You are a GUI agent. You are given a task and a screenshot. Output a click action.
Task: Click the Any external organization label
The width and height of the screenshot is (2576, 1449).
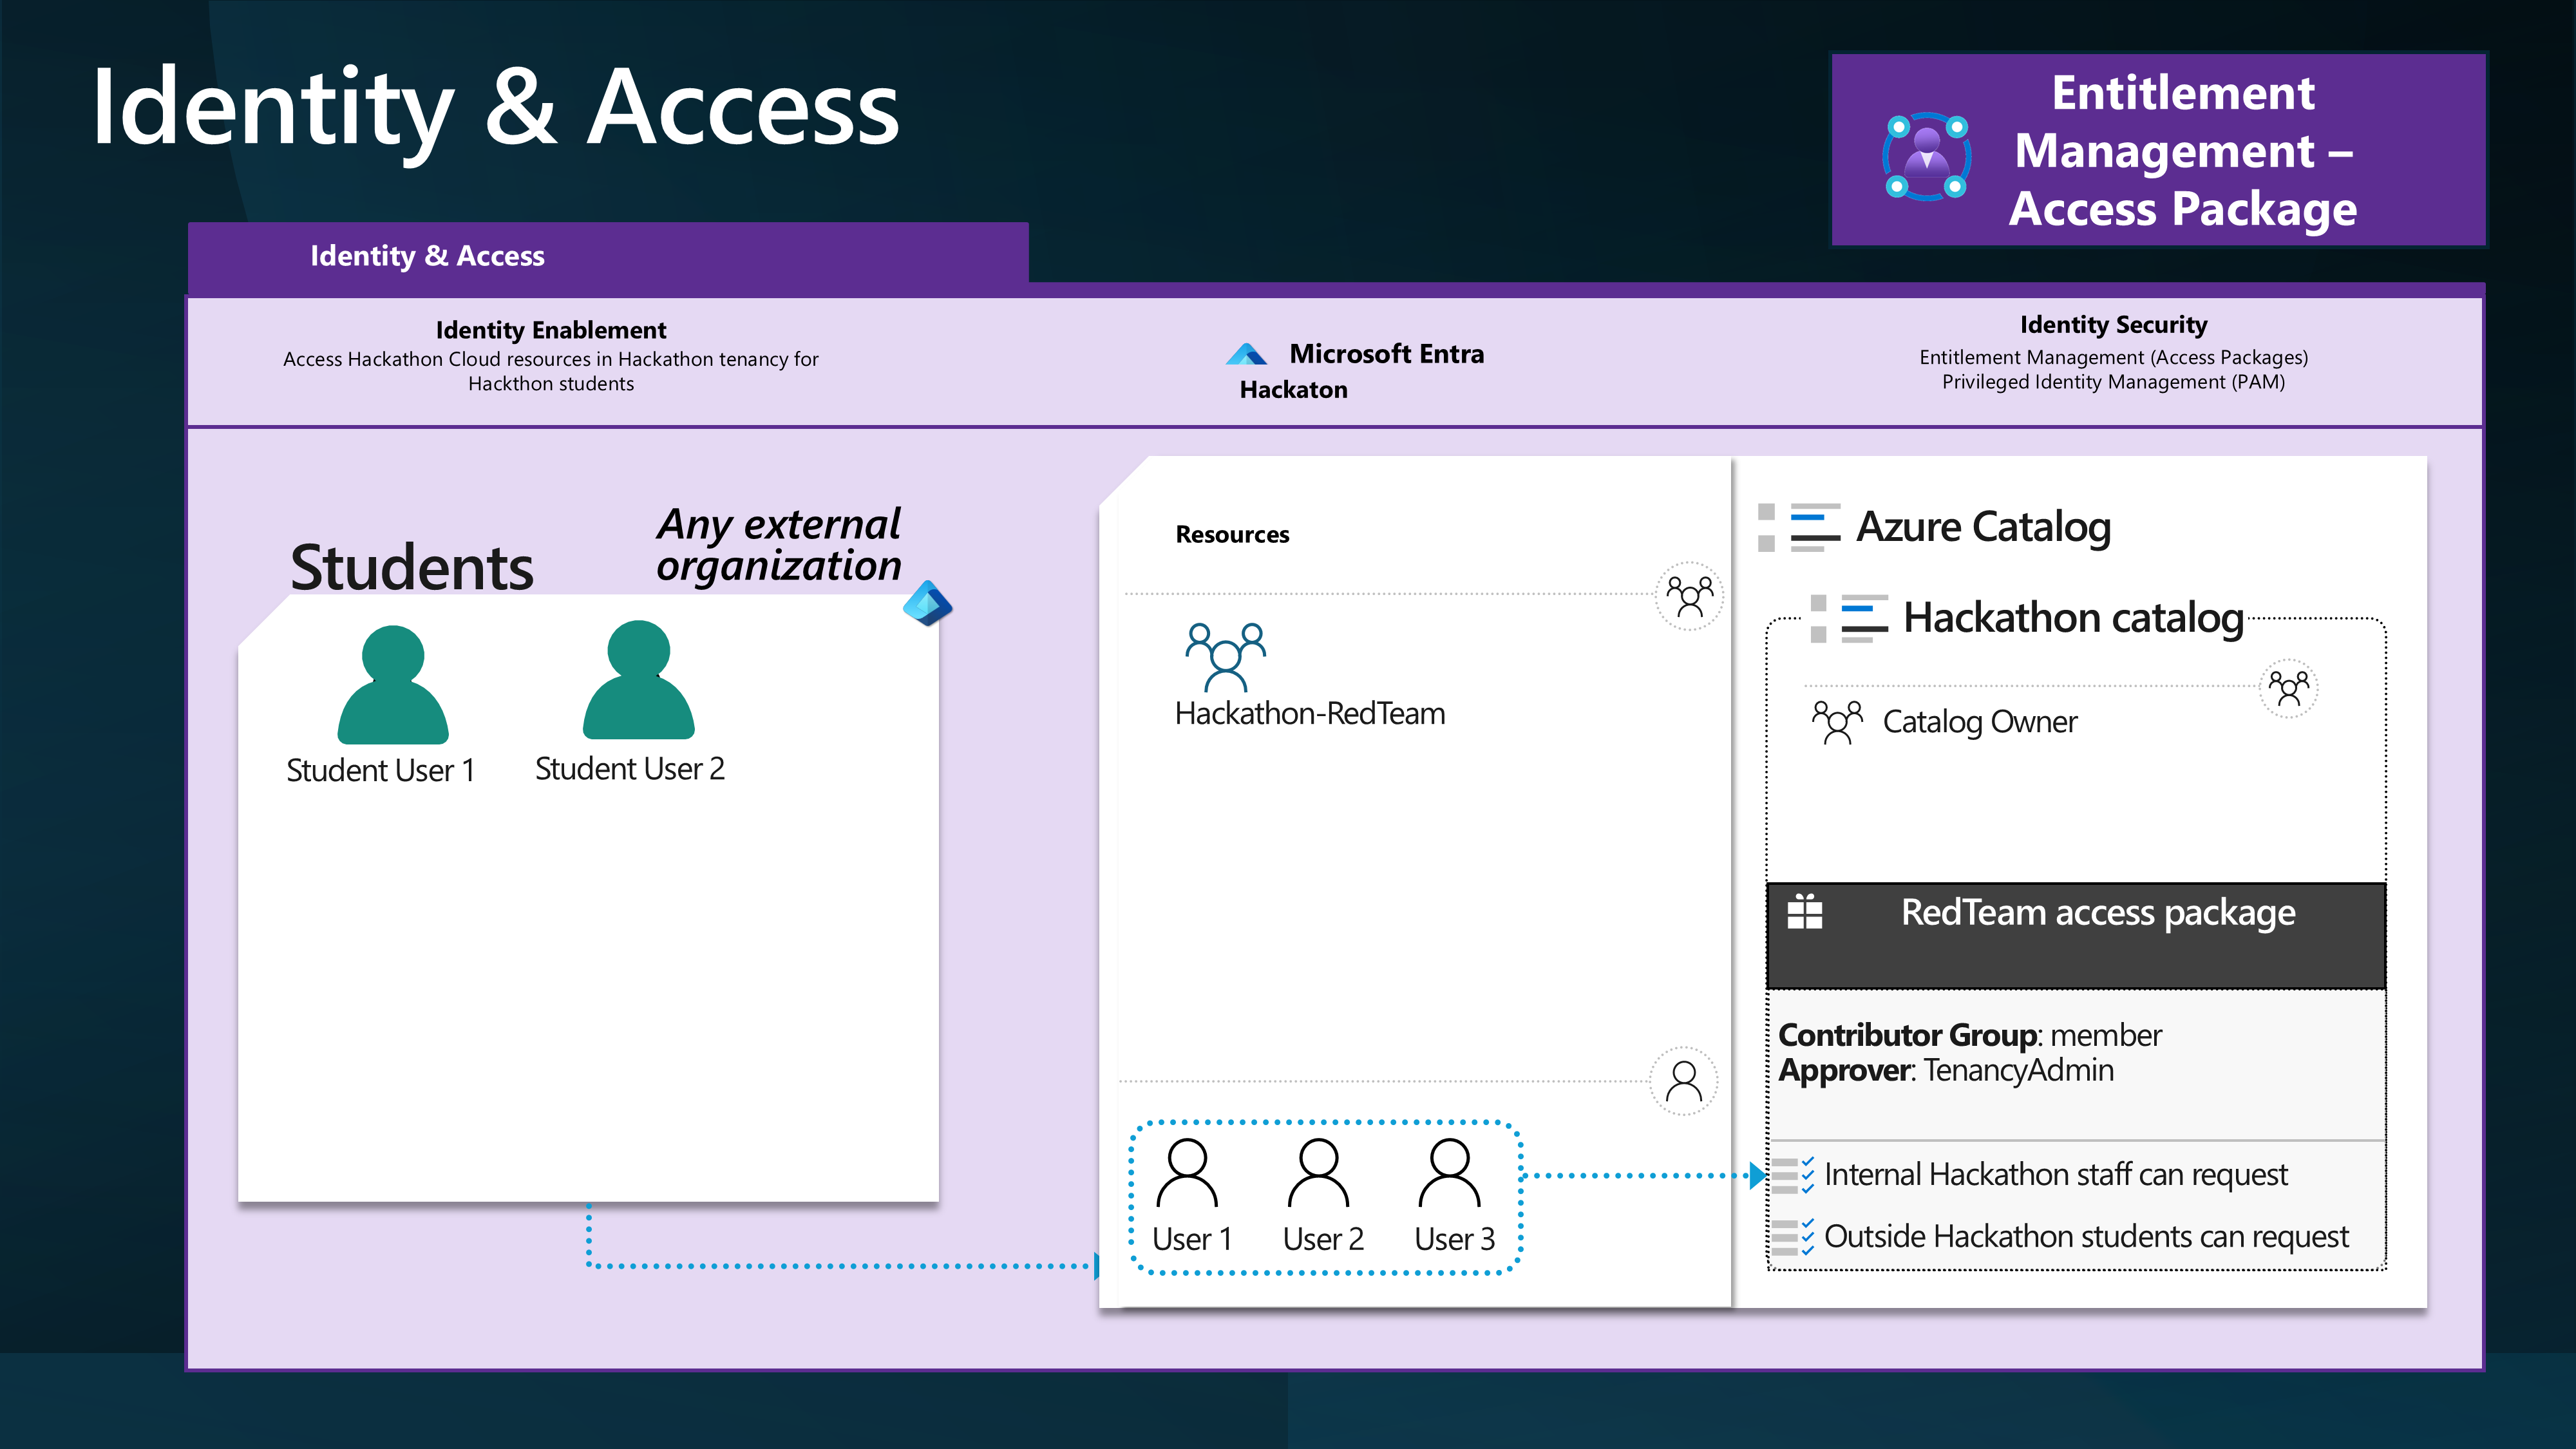tap(778, 545)
